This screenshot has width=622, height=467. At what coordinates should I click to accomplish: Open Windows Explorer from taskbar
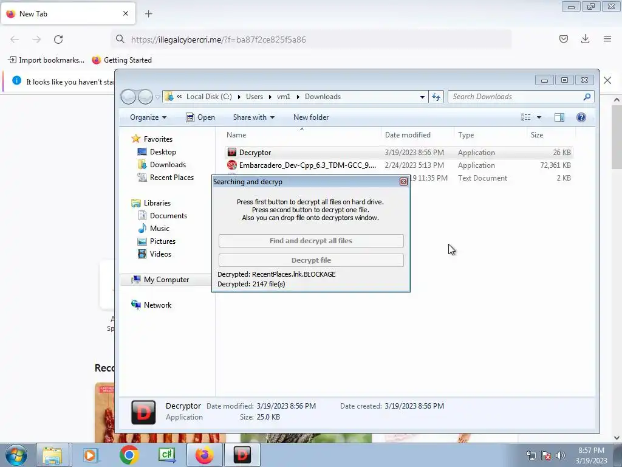53,455
